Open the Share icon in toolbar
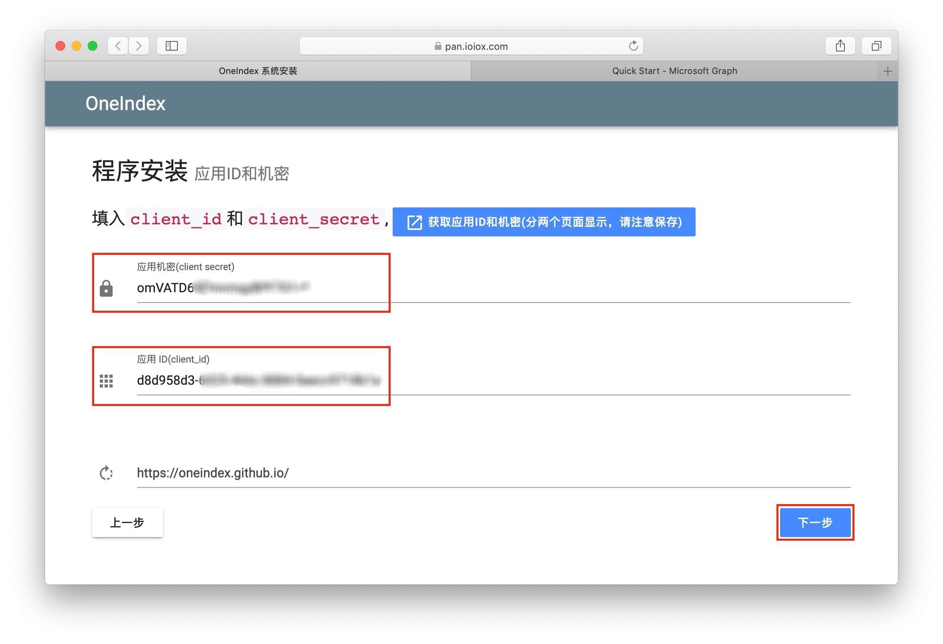943x644 pixels. (x=840, y=46)
